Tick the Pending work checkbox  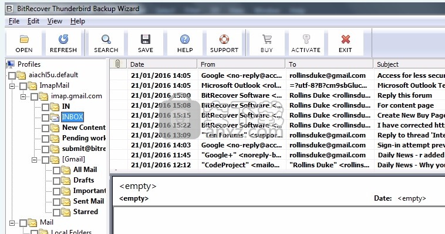click(x=45, y=139)
